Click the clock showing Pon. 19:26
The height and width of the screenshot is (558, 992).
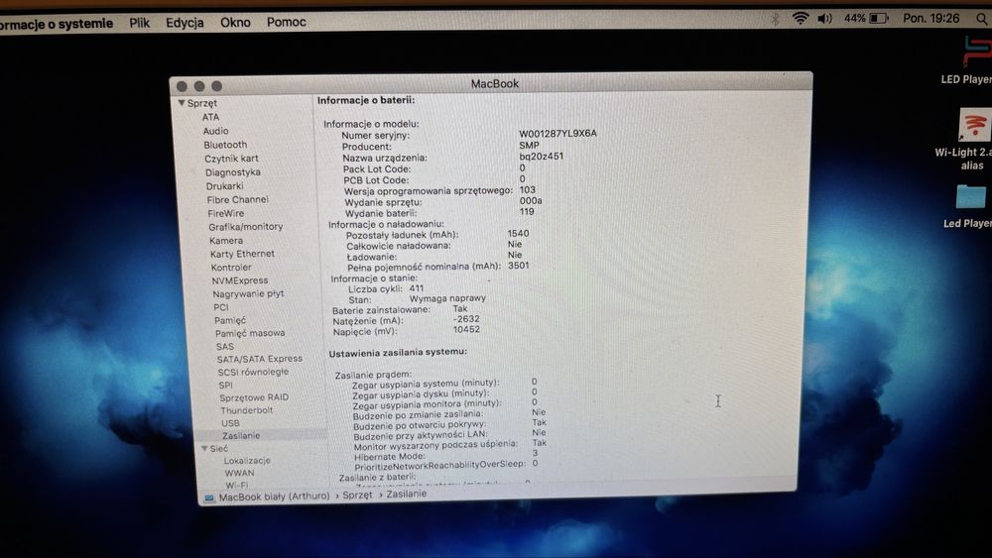point(930,18)
